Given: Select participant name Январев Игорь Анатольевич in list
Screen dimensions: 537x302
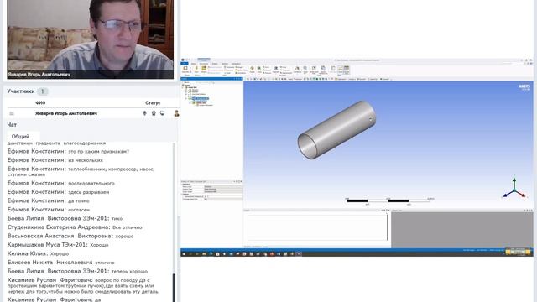Looking at the screenshot, I should [x=66, y=113].
